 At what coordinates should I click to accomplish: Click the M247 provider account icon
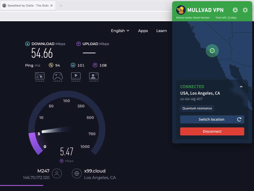[57, 173]
